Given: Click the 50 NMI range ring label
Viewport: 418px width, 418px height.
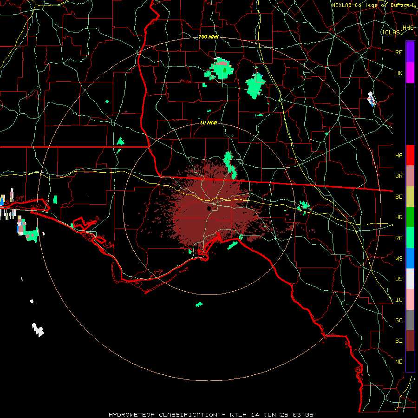Looking at the screenshot, I should click(x=209, y=123).
